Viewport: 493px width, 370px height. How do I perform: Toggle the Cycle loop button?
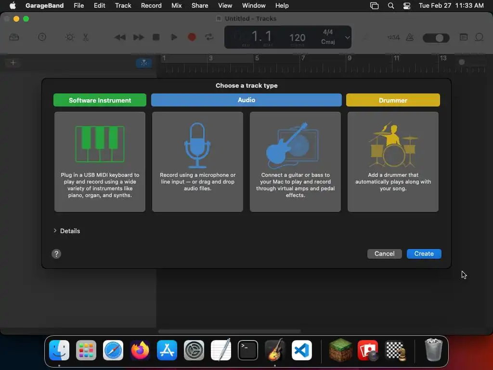(x=209, y=37)
